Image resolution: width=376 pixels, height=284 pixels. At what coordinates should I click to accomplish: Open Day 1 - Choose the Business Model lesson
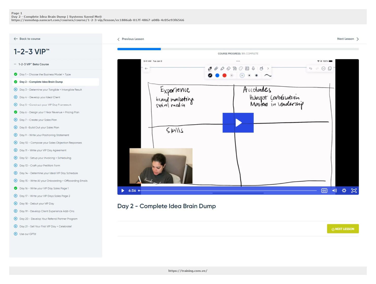tap(45, 75)
